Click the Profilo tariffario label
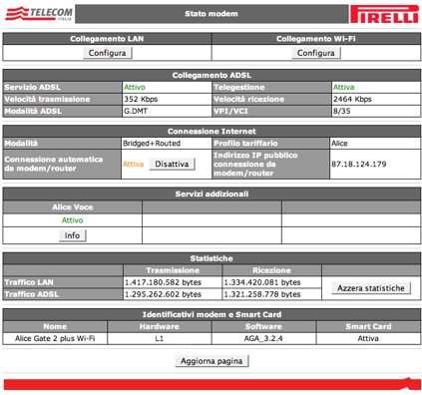422x395 pixels. point(245,144)
